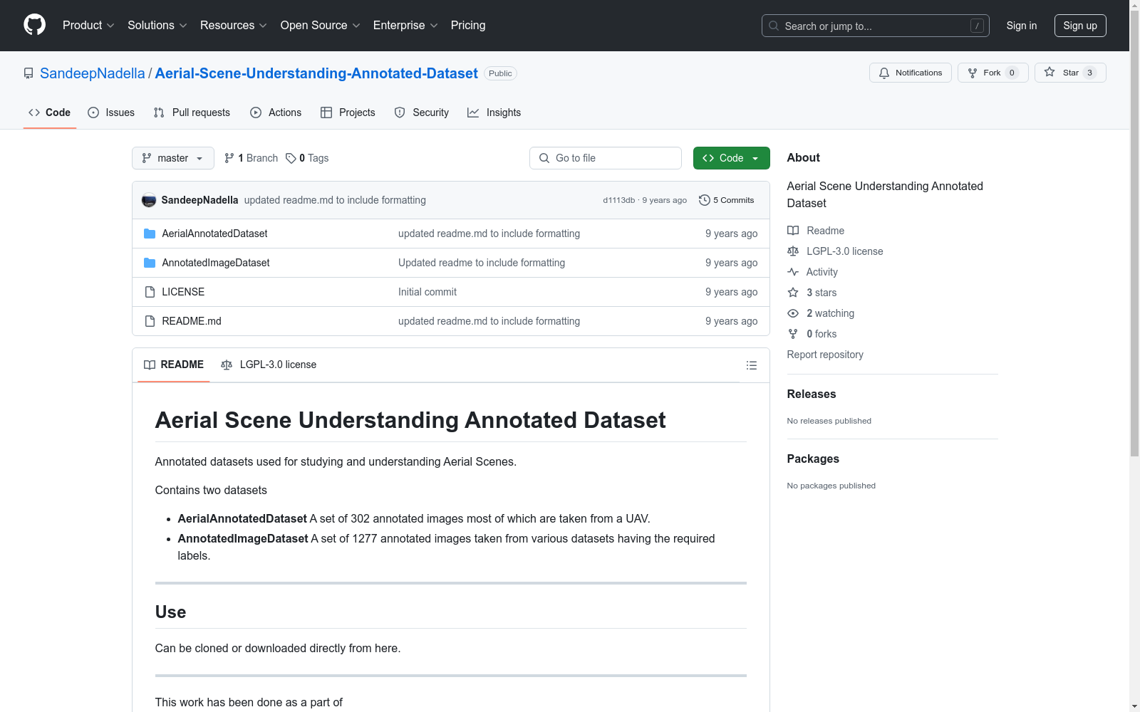Open the README outline list icon
The width and height of the screenshot is (1140, 712).
tap(752, 365)
